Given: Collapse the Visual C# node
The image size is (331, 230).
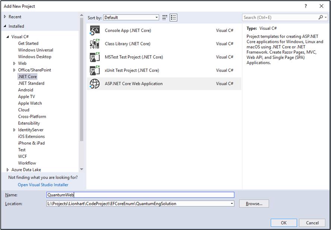Looking at the screenshot, I should pyautogui.click(x=8, y=37).
